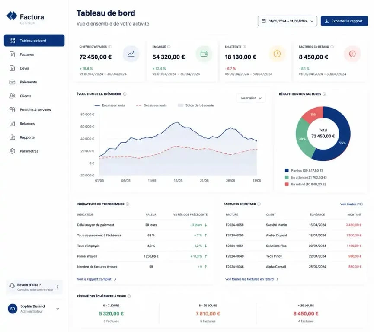Open the Factures section
The height and width of the screenshot is (332, 374).
34,54
